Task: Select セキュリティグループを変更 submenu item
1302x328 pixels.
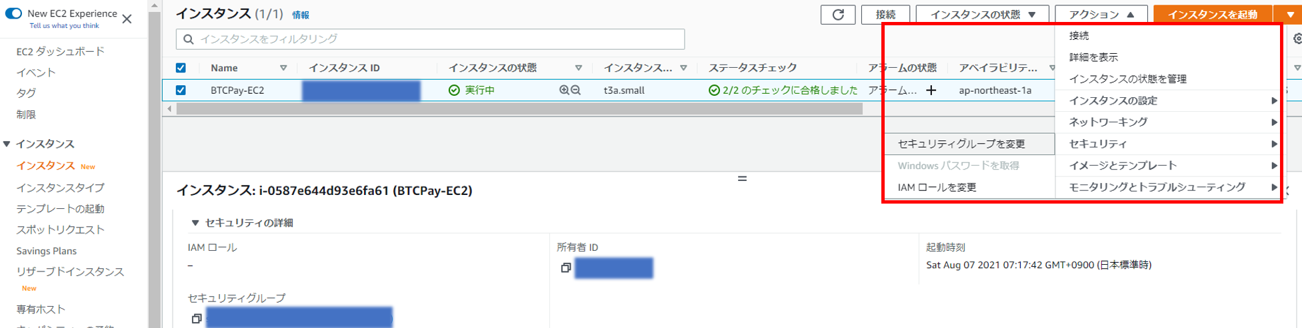Action: (x=970, y=144)
